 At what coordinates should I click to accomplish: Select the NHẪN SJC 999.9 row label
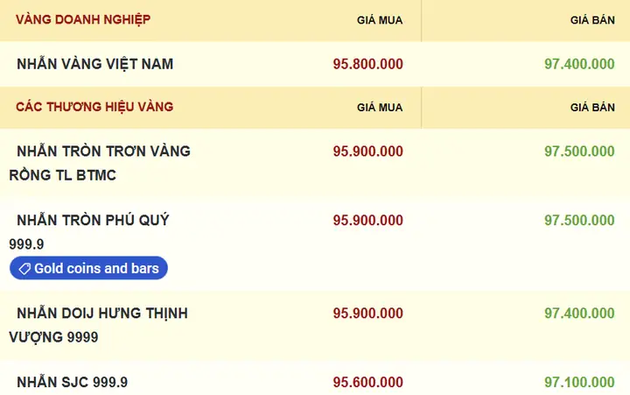pyautogui.click(x=73, y=382)
